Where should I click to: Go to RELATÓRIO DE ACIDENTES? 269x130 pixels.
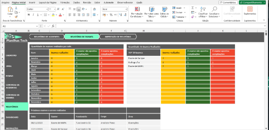coord(47,37)
